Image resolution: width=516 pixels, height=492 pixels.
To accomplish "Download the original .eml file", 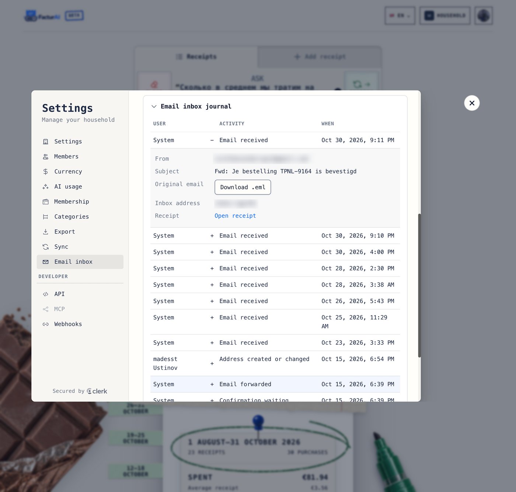I will 243,187.
